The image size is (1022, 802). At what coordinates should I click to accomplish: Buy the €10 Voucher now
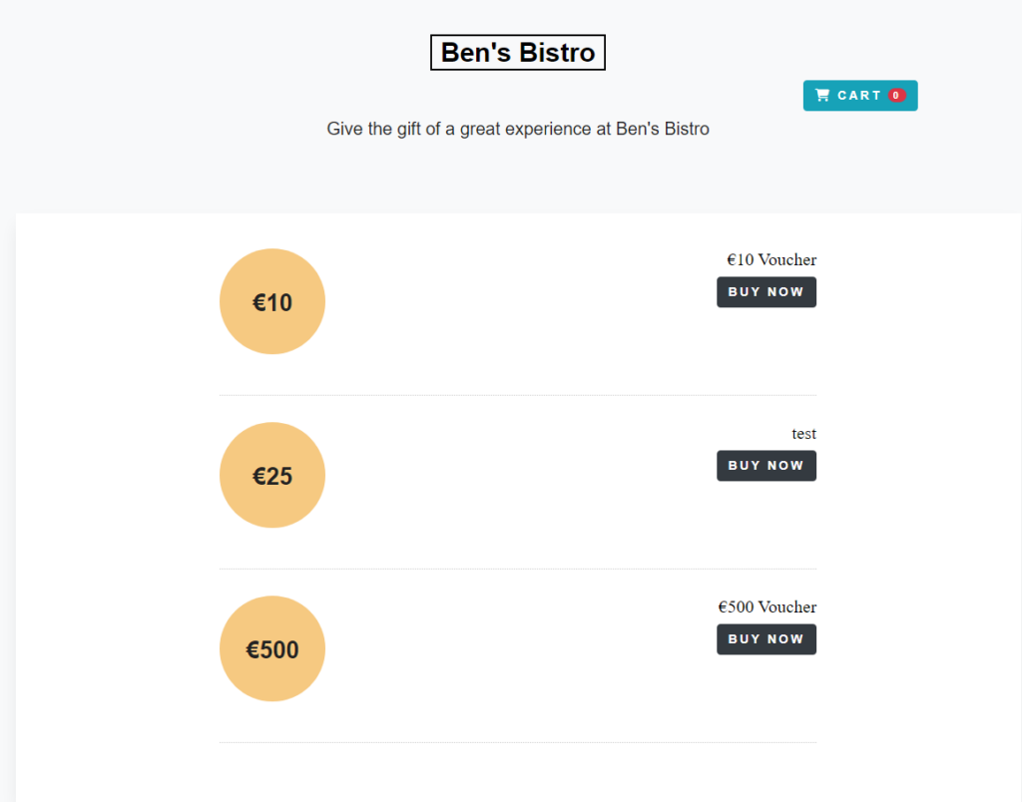(766, 292)
